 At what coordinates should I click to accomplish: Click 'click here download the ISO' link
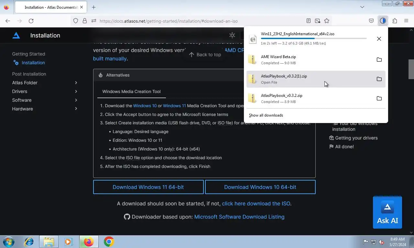[x=256, y=203]
